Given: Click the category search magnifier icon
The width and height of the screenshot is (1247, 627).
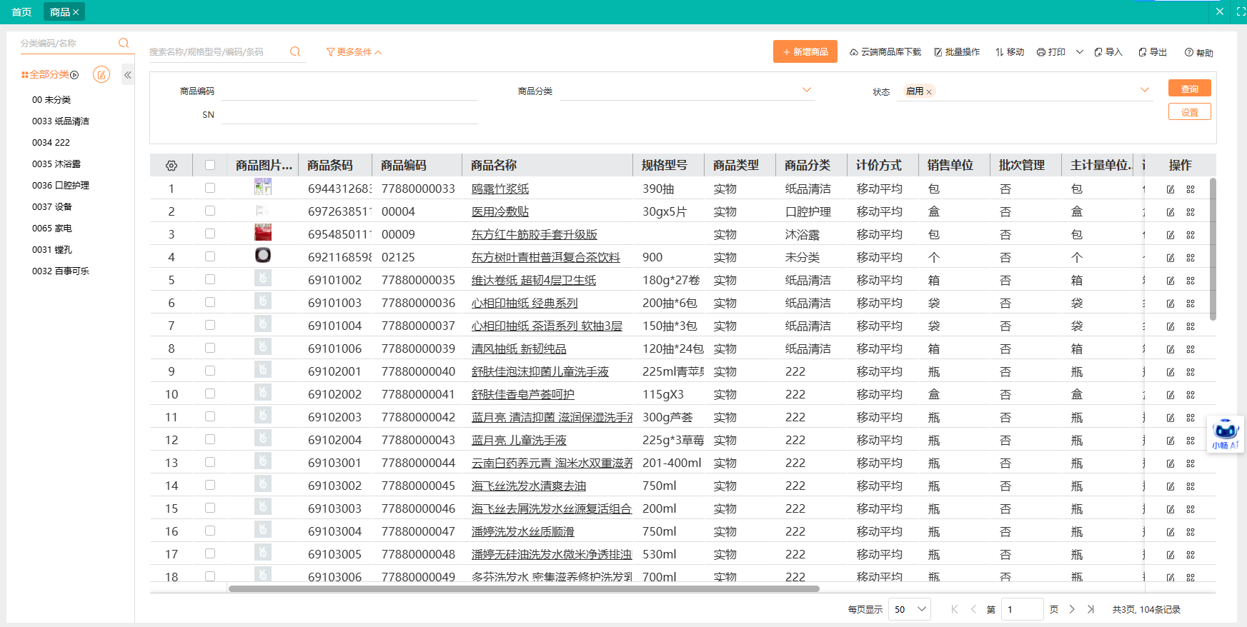Looking at the screenshot, I should click(x=124, y=43).
